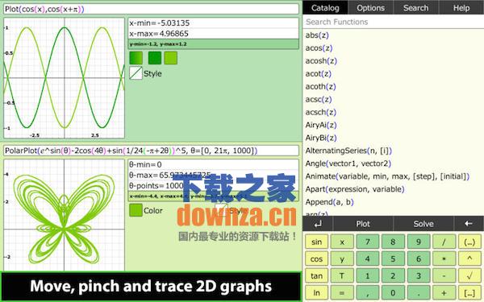484x302 pixels.
Task: Tap the comma key
Action: (x=367, y=293)
